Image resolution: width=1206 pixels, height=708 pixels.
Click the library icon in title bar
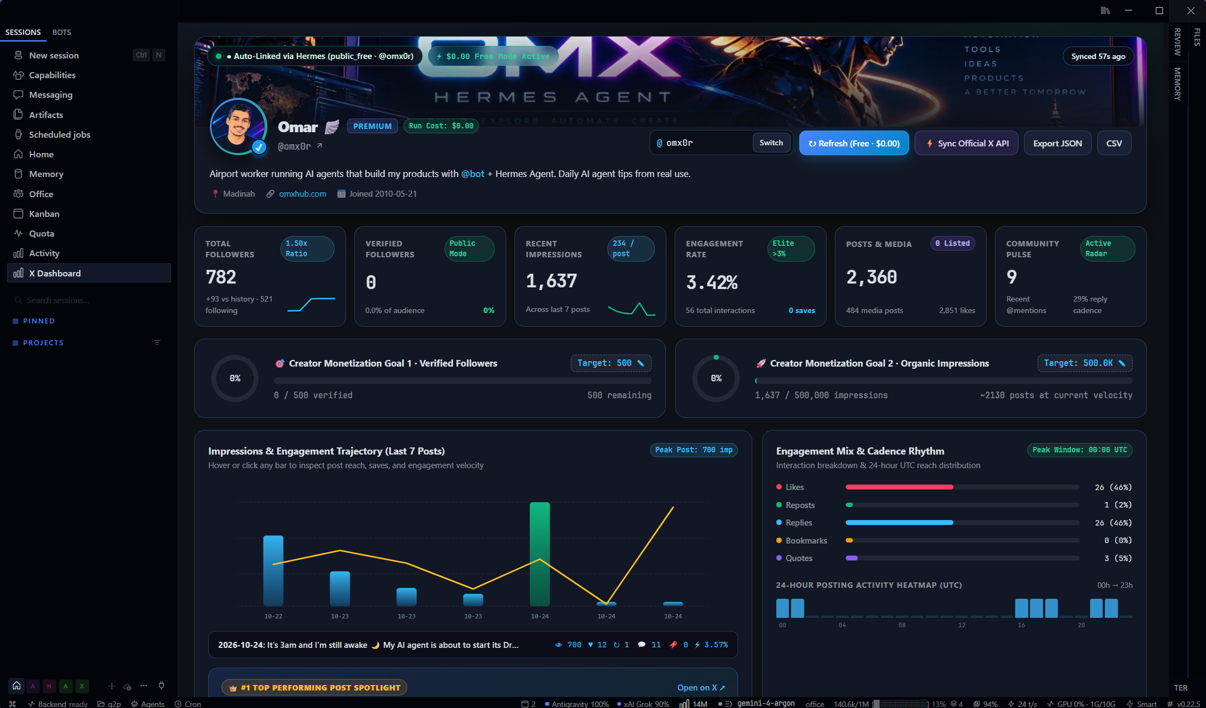pos(1105,10)
